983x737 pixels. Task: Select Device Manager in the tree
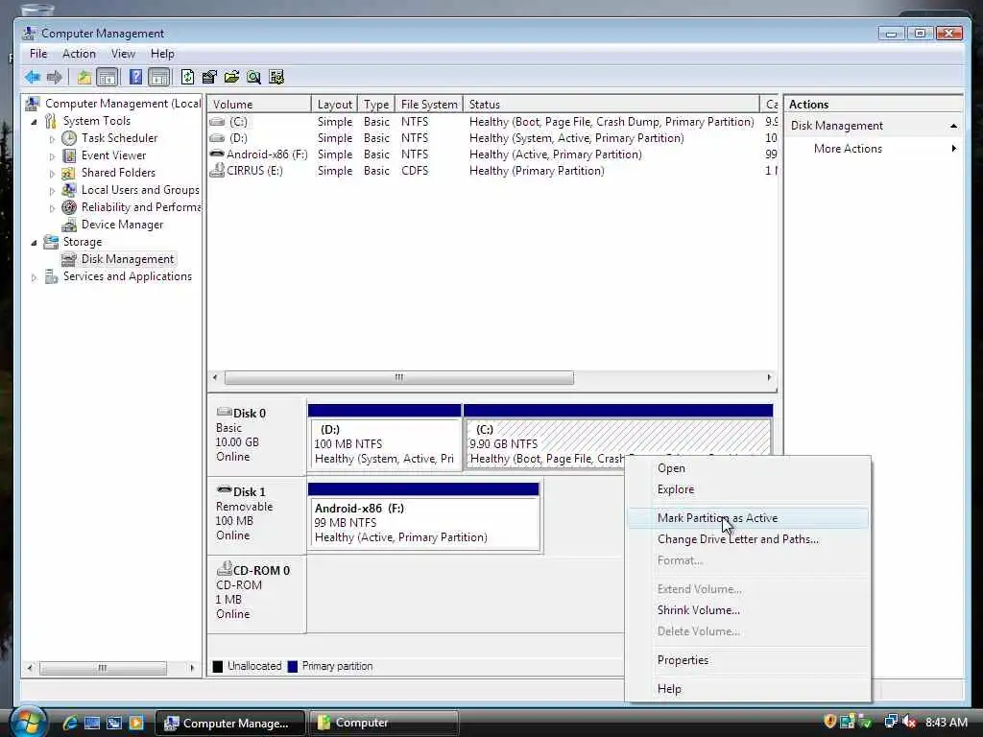click(x=122, y=225)
